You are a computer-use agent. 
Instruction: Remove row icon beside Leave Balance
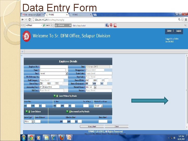point(29,112)
